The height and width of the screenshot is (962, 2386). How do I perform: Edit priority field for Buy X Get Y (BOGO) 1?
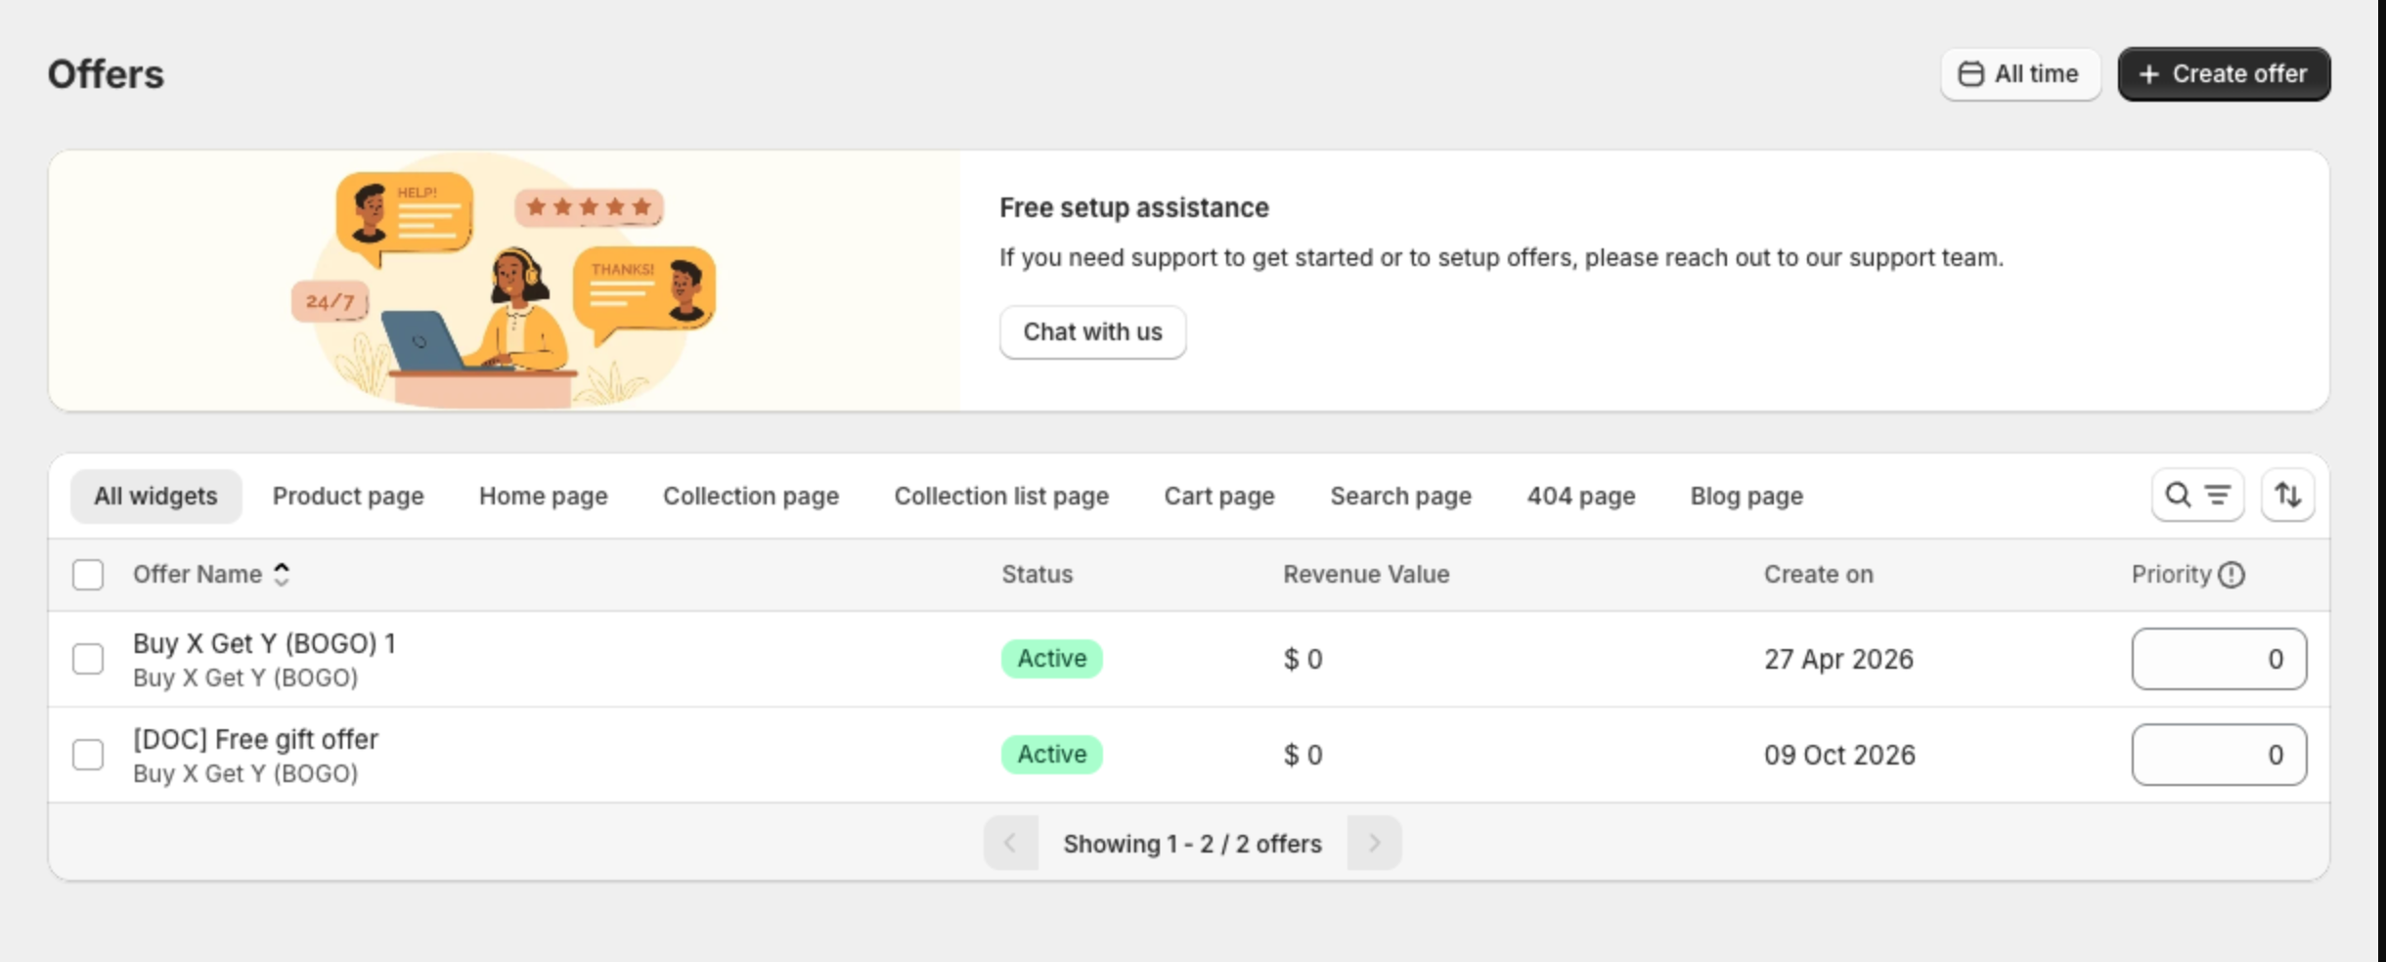click(2219, 659)
